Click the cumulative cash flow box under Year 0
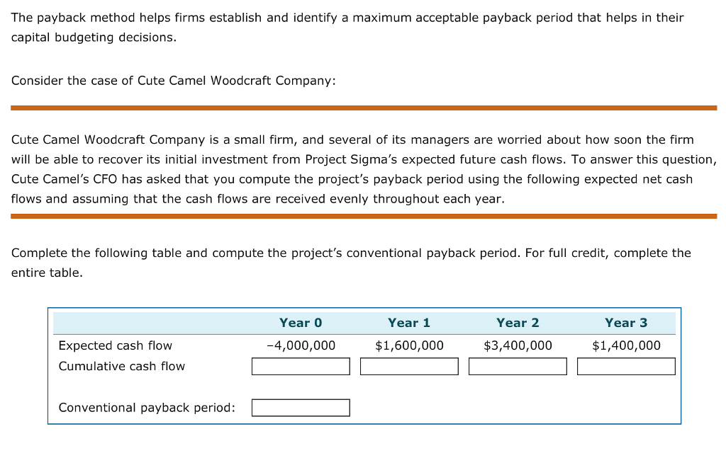Viewport: 726px width, 458px height. coord(301,366)
